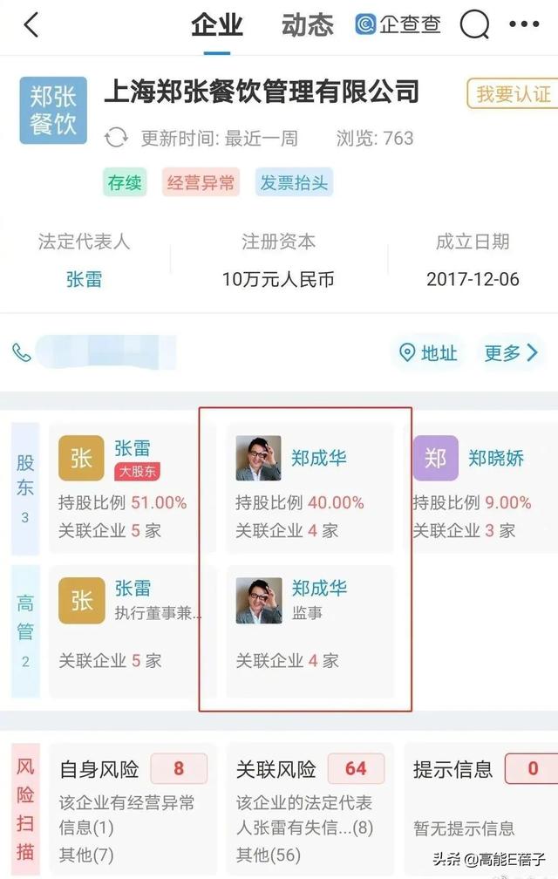Open legal representative 张雷 link
The height and width of the screenshot is (879, 558).
click(84, 279)
